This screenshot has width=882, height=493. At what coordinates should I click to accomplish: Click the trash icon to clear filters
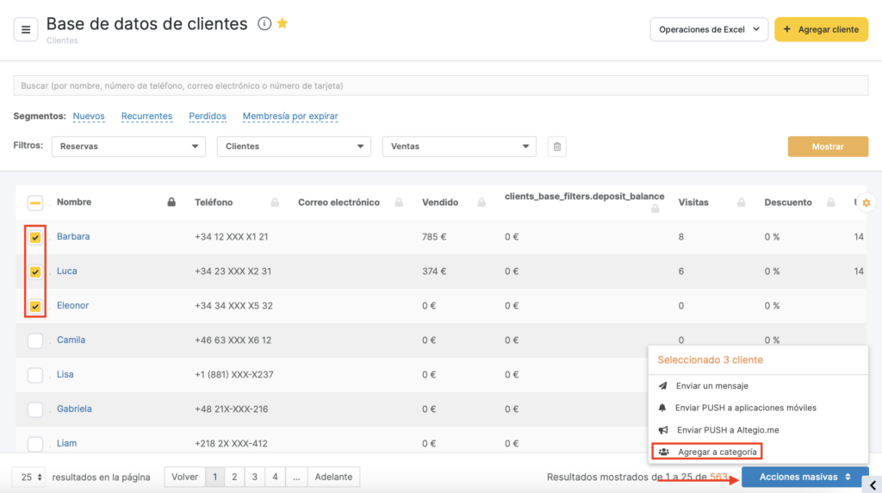point(557,147)
